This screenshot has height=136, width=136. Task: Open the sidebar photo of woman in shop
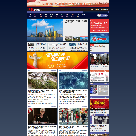click(x=99, y=60)
